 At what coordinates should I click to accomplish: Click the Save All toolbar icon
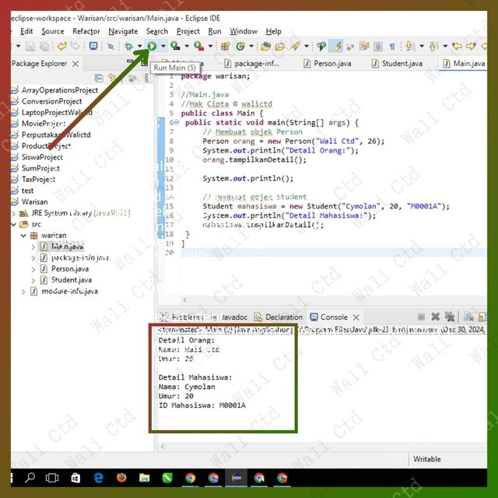tap(44, 47)
